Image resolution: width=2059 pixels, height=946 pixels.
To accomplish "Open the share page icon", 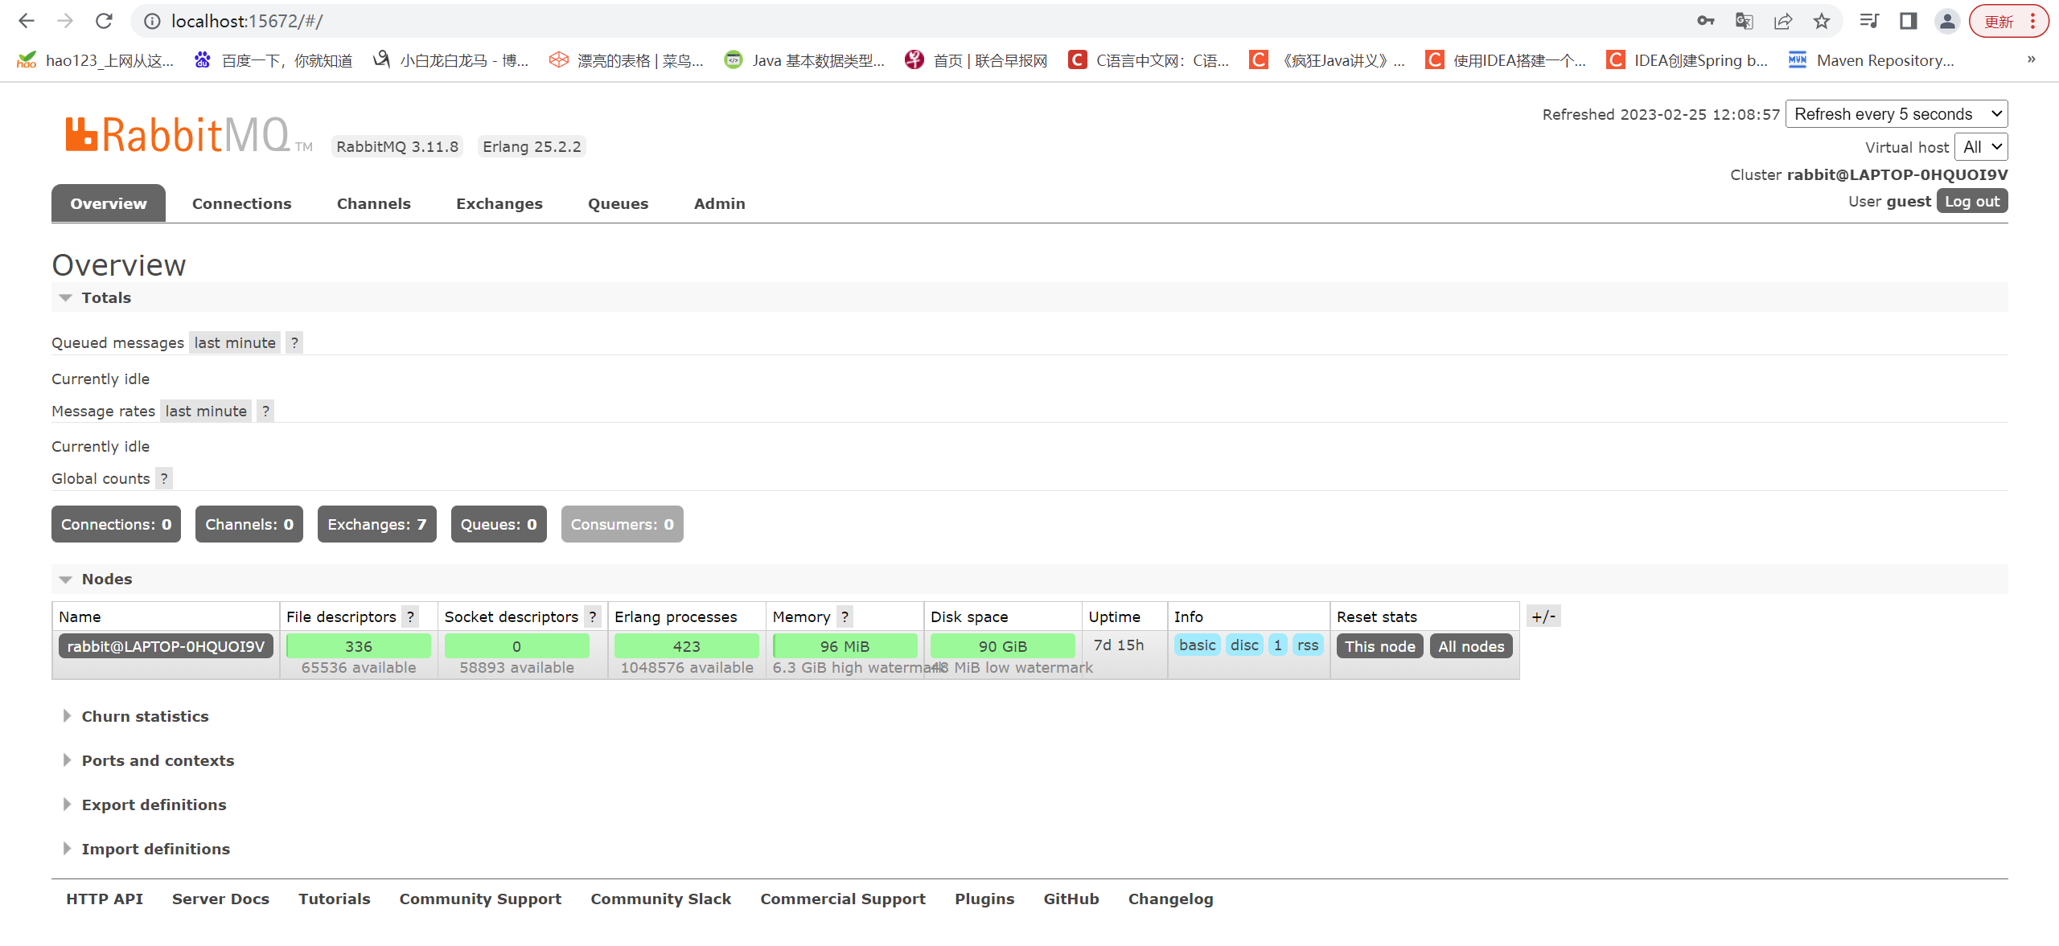I will click(x=1782, y=21).
